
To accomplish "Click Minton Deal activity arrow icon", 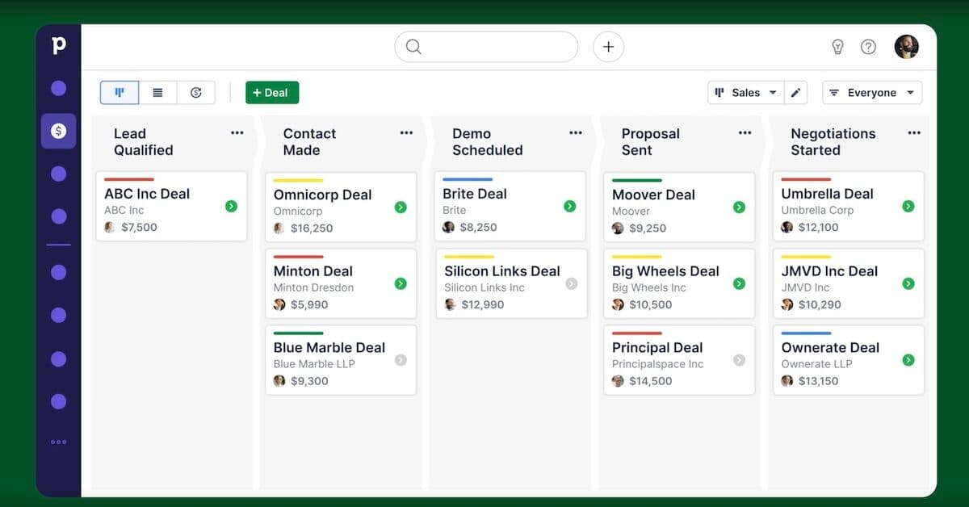I will click(401, 283).
